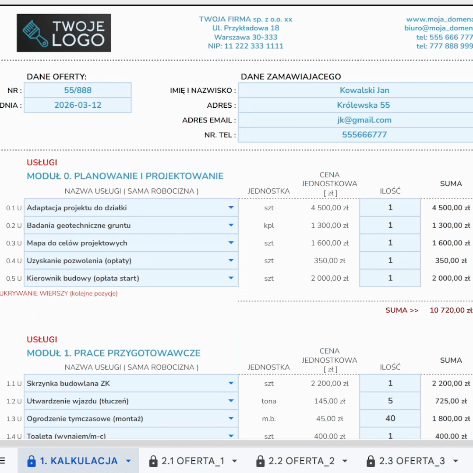Open dropdown for Toaleta (wynajem/m-c) row

pos(231,436)
